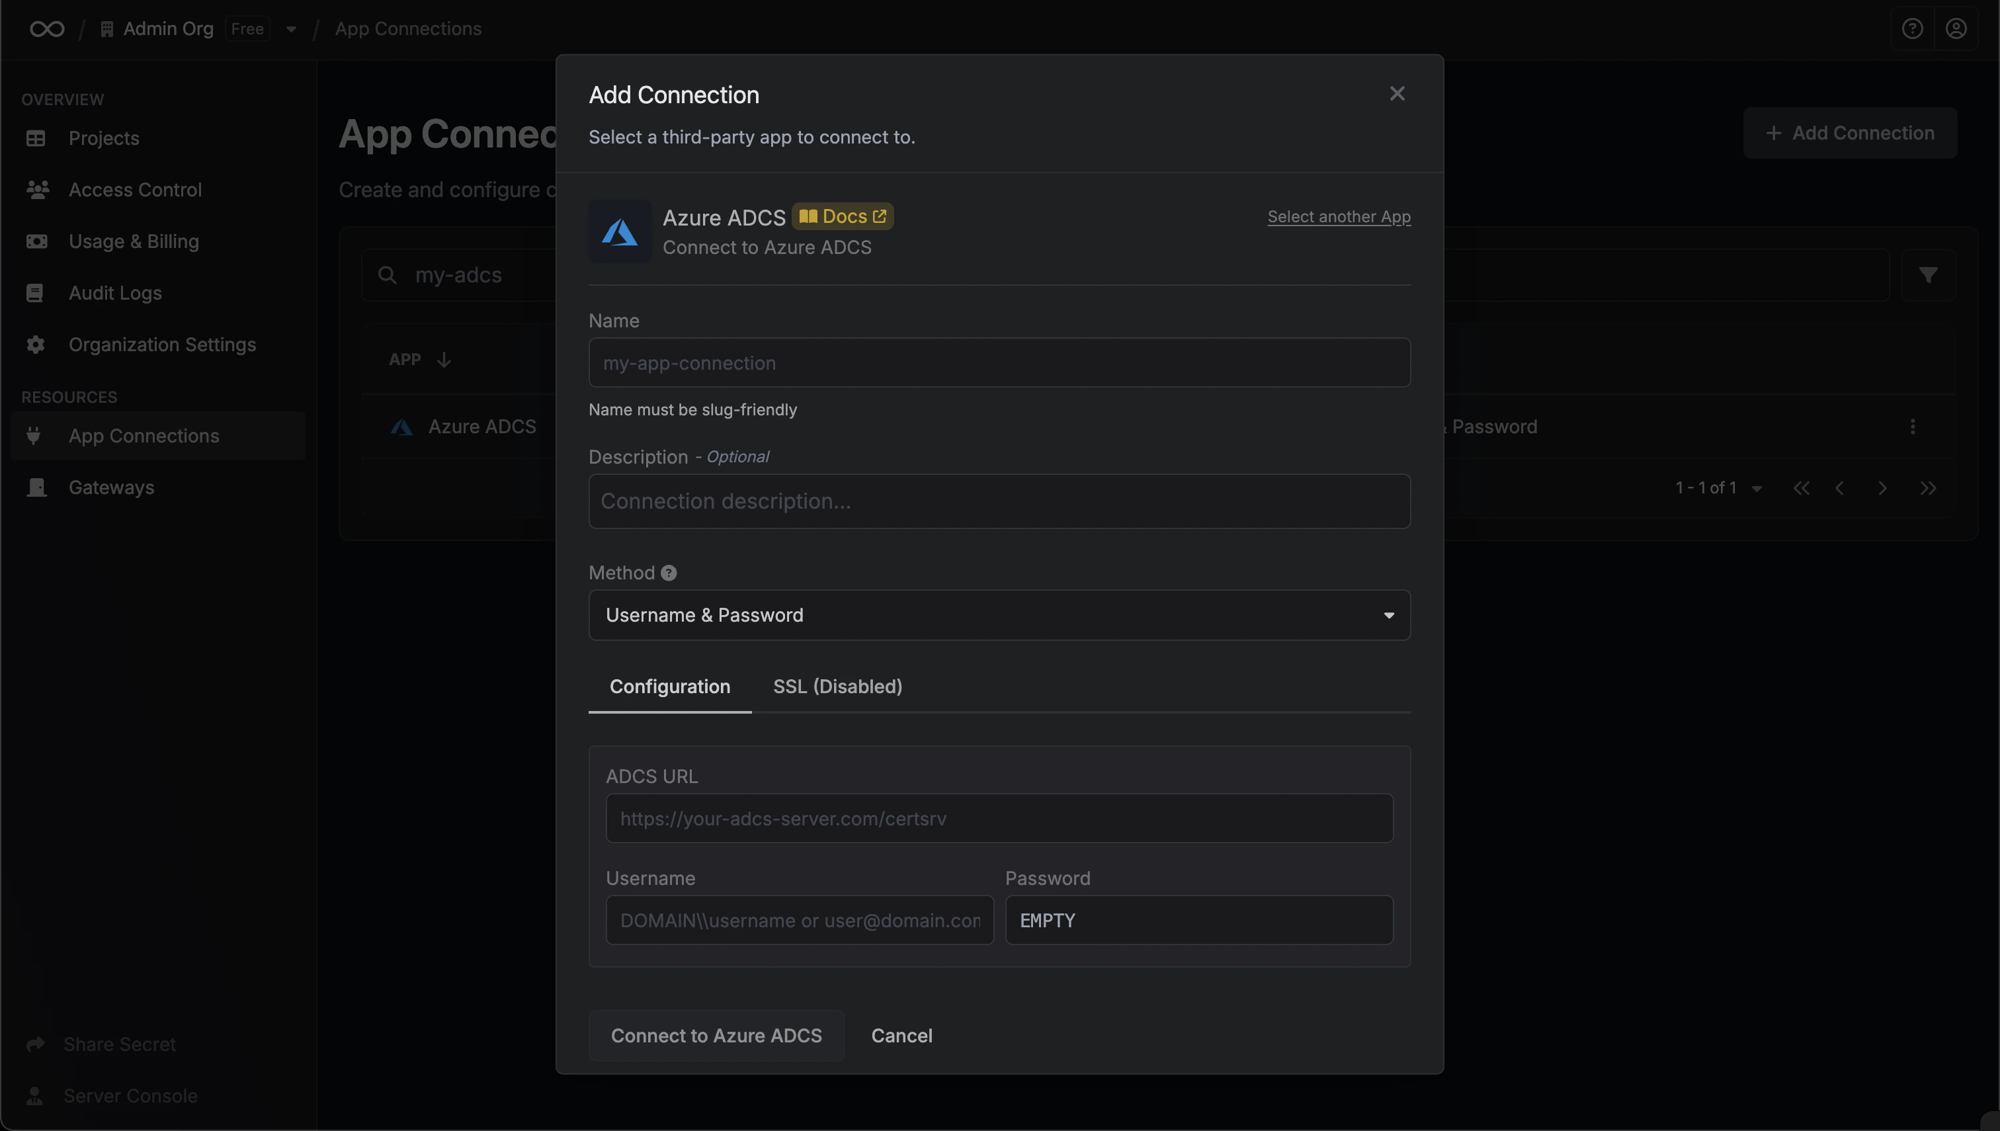Image resolution: width=2000 pixels, height=1131 pixels.
Task: Open the filter funnel icon
Action: click(1928, 275)
